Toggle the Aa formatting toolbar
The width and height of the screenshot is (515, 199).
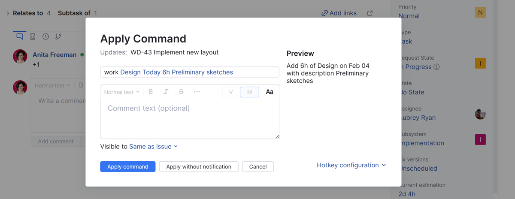click(x=270, y=92)
